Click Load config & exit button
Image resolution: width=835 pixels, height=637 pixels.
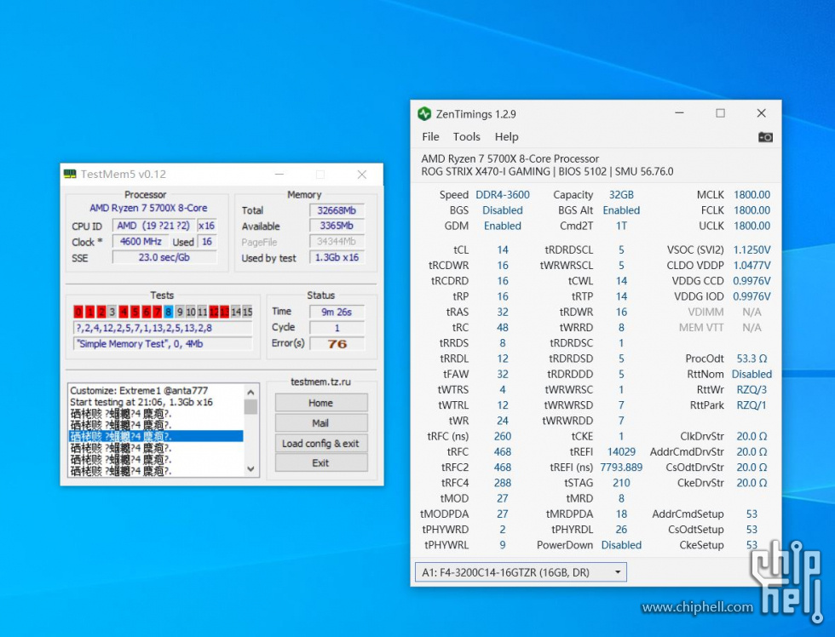(x=321, y=444)
